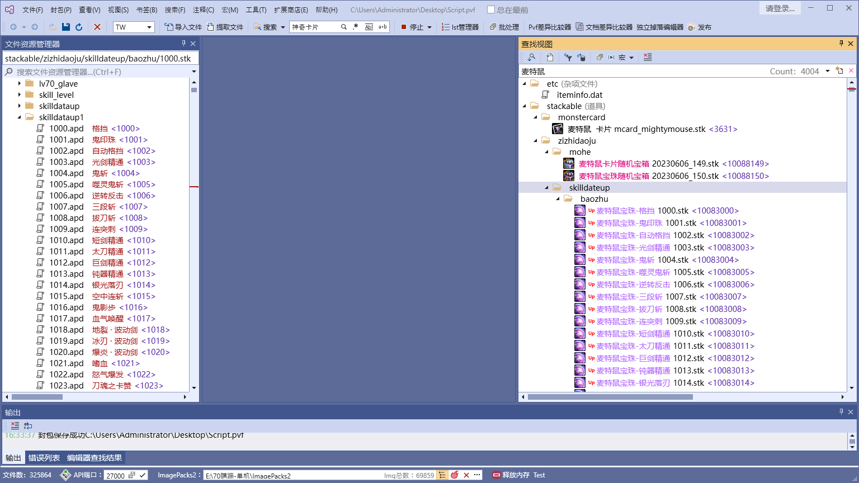Image resolution: width=859 pixels, height=483 pixels.
Task: Open the lst管理器 tool
Action: [460, 27]
